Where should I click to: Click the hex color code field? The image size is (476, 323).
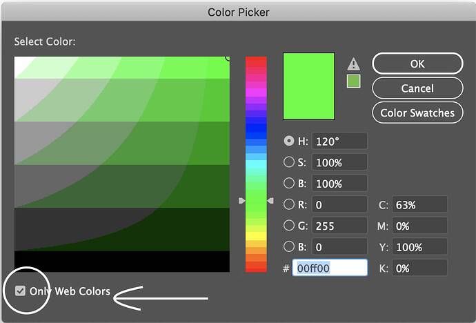pos(330,268)
